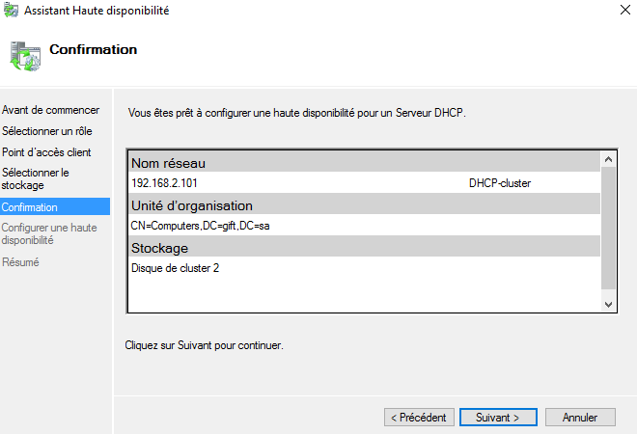Click the CN=Computers,DC=gift,DC=sa value
The image size is (637, 434).
pos(200,226)
